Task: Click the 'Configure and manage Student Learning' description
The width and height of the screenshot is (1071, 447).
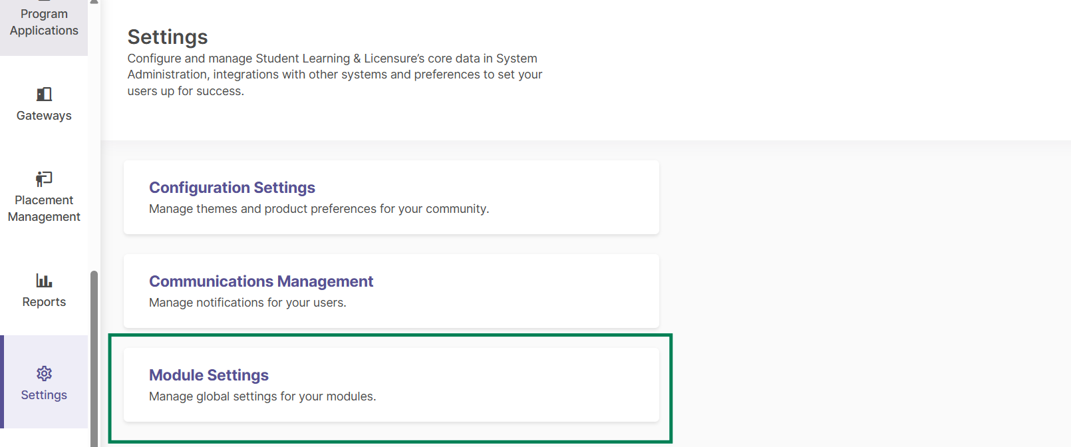Action: tap(335, 74)
